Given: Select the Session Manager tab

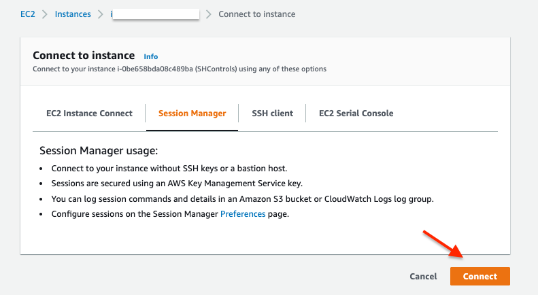Looking at the screenshot, I should click(192, 114).
